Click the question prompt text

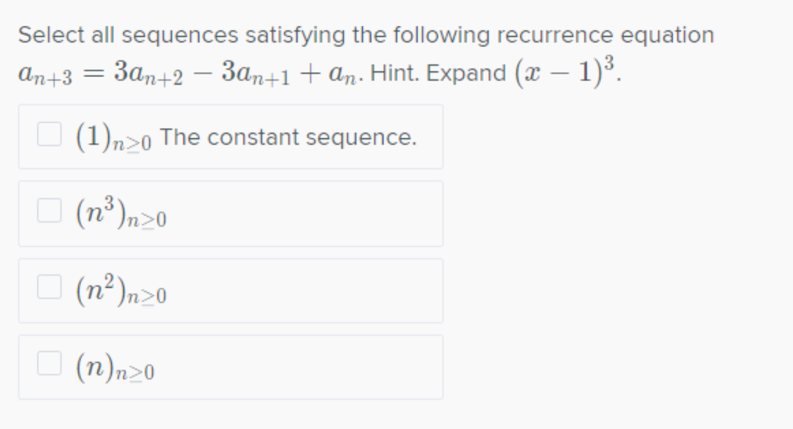[x=365, y=34]
